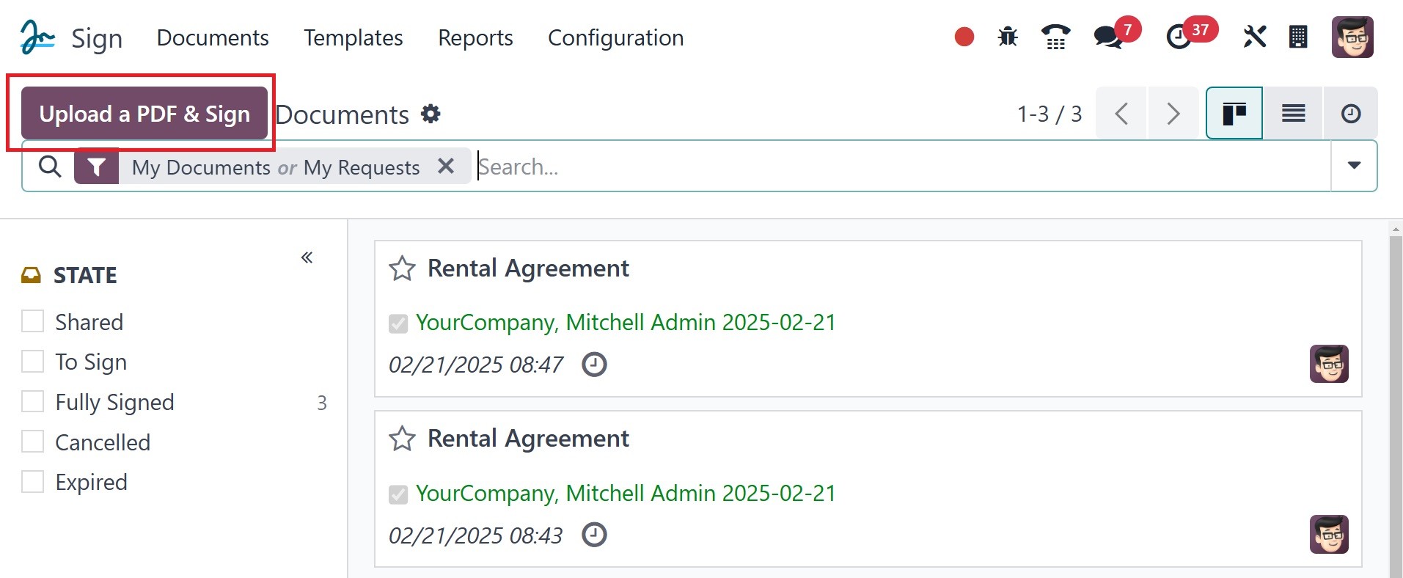This screenshot has width=1403, height=578.
Task: Open the VoIP phone icon
Action: tap(1055, 37)
